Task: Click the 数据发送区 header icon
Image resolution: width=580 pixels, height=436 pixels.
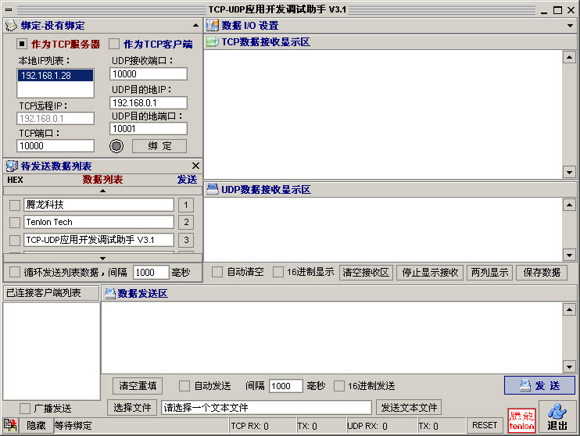Action: (110, 293)
